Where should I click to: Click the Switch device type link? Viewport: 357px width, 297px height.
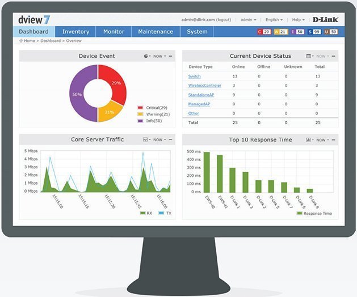(195, 77)
